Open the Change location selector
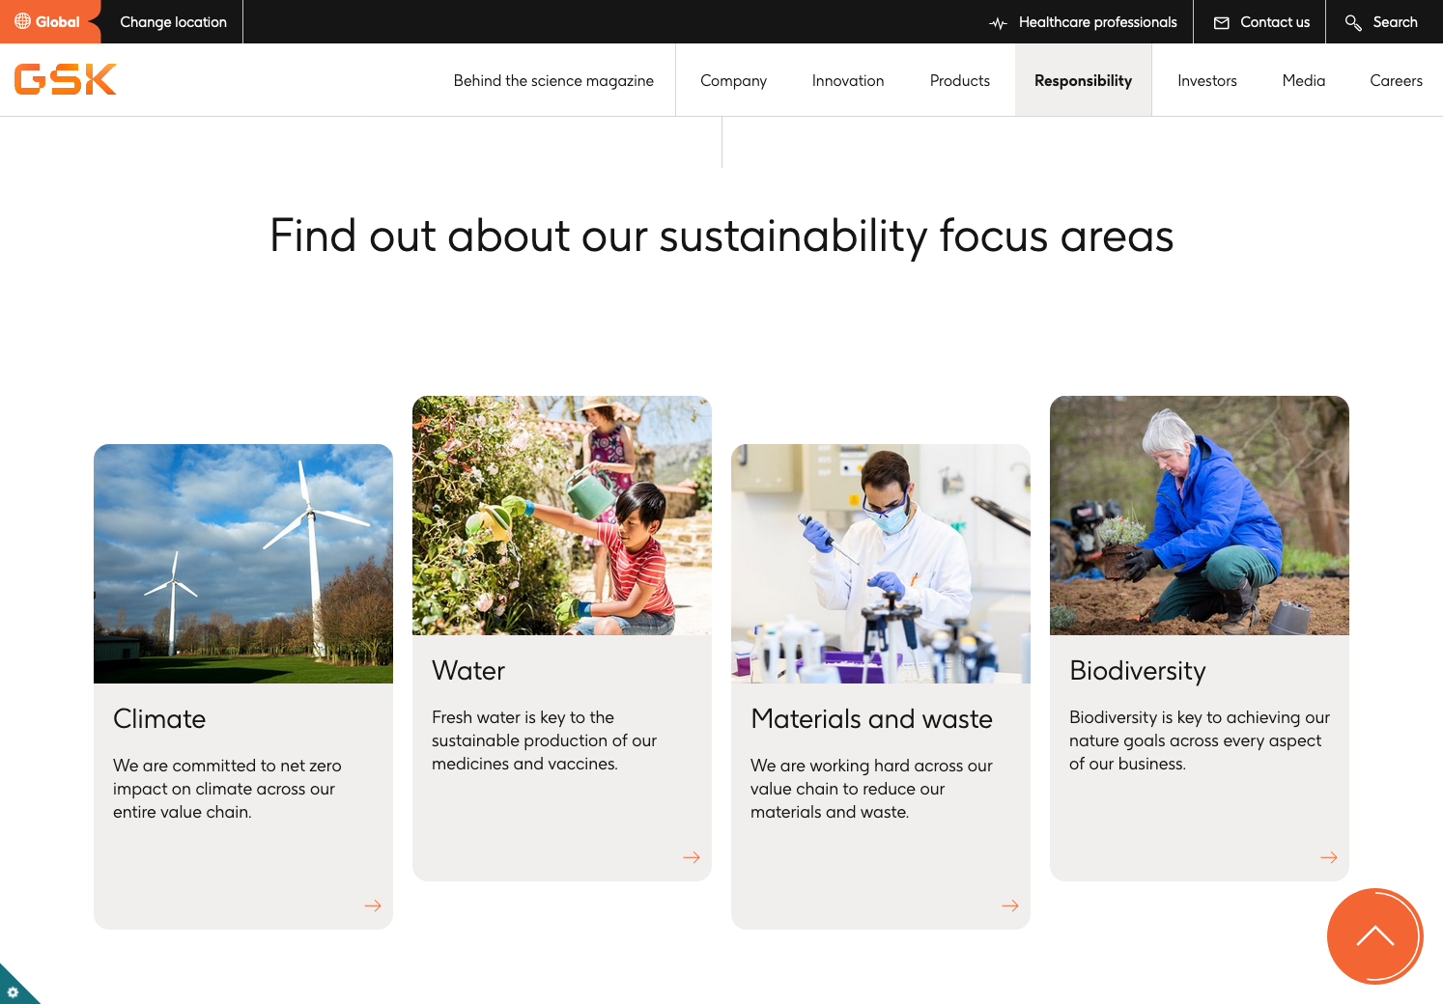 [x=173, y=22]
